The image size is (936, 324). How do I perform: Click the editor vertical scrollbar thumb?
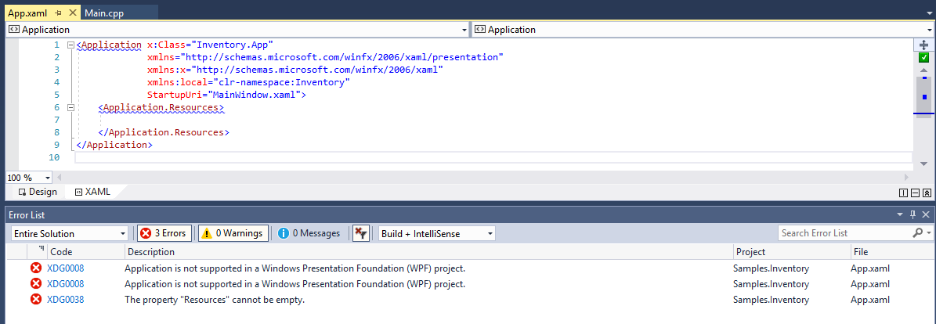pos(923,95)
